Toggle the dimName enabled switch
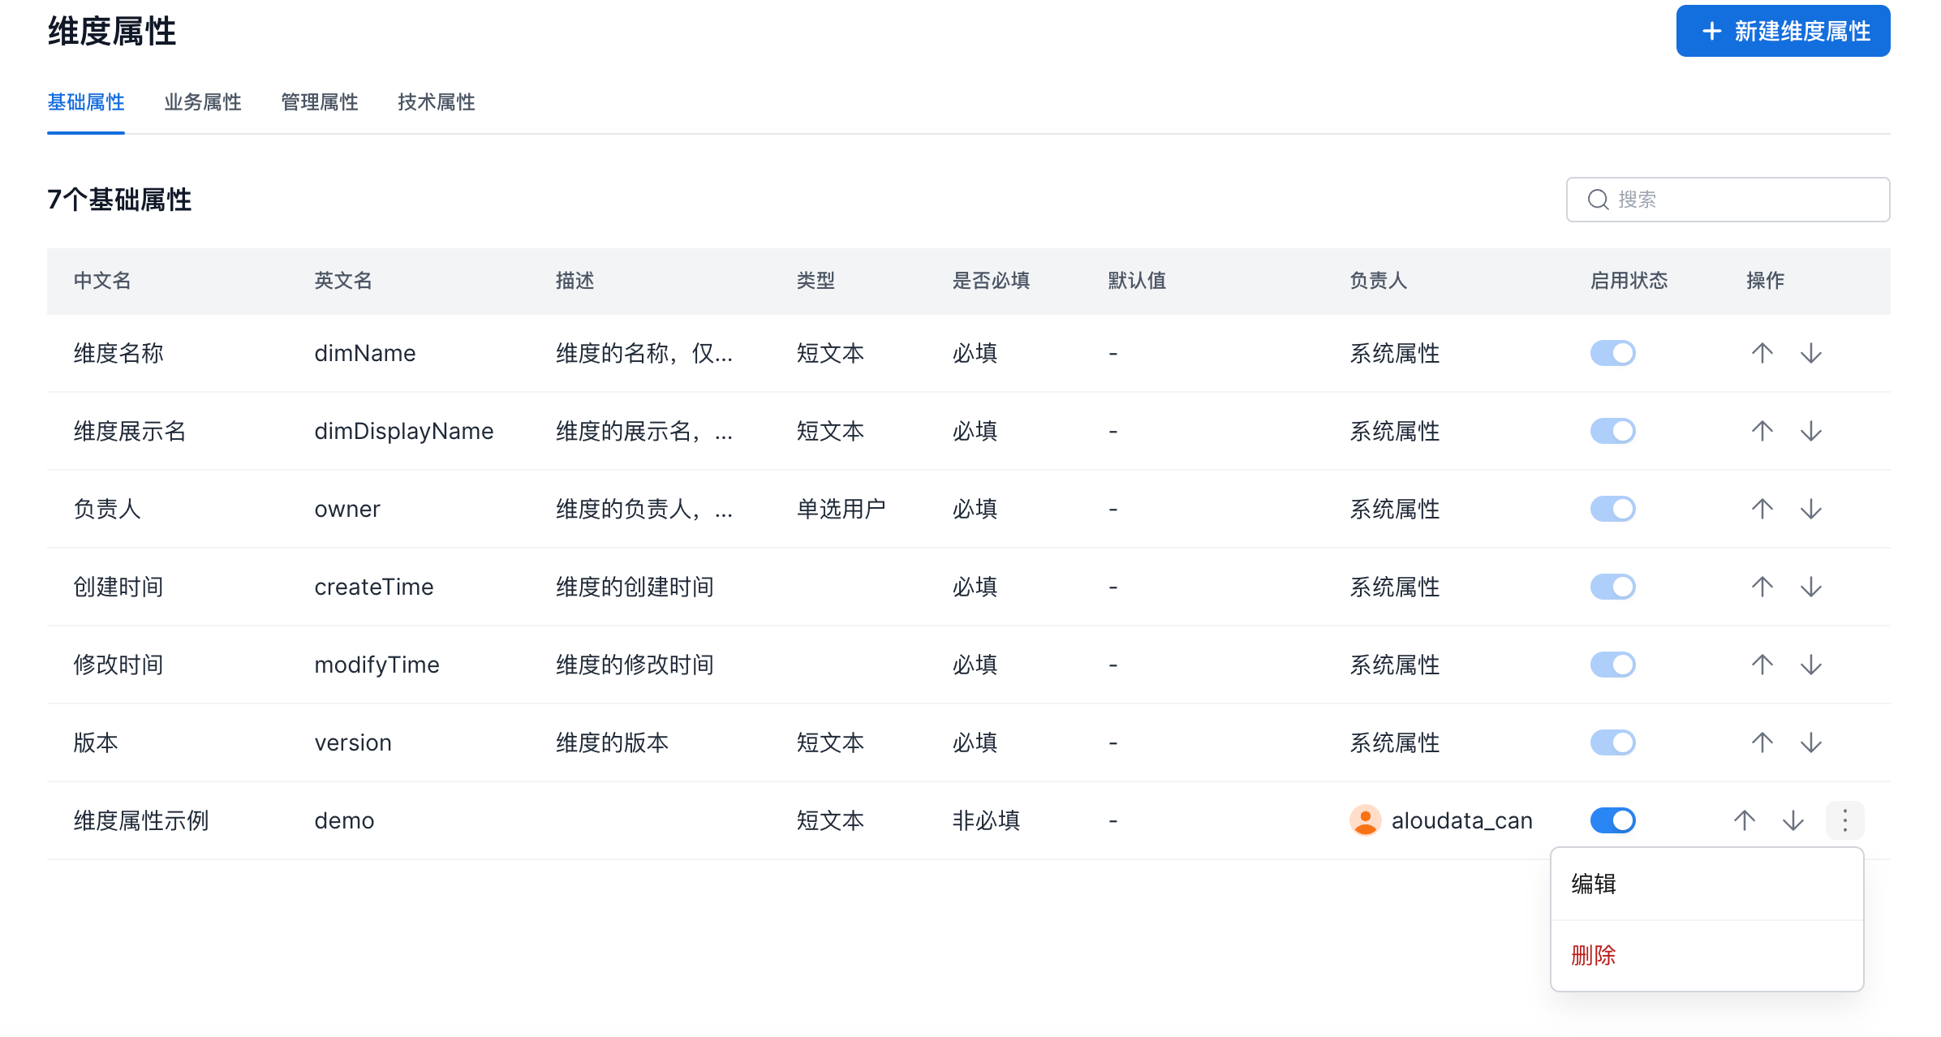This screenshot has height=1037, width=1941. pyautogui.click(x=1612, y=353)
